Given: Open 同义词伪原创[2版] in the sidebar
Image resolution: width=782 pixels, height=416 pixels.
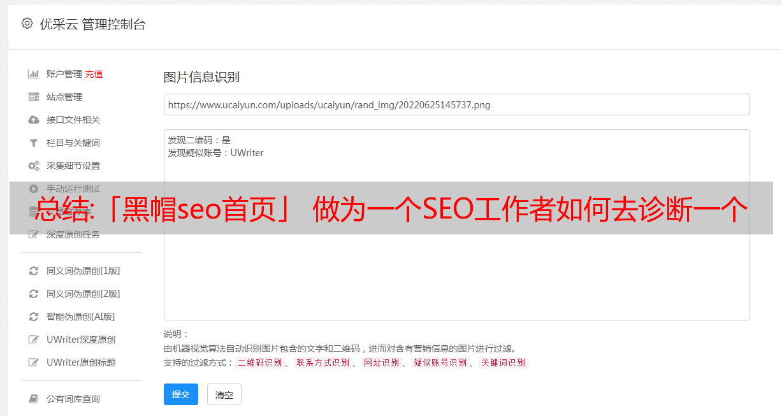Looking at the screenshot, I should tap(83, 294).
